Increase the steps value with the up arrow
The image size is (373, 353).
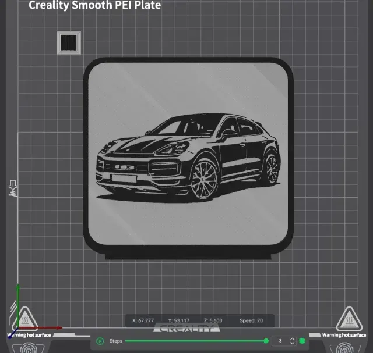point(293,339)
